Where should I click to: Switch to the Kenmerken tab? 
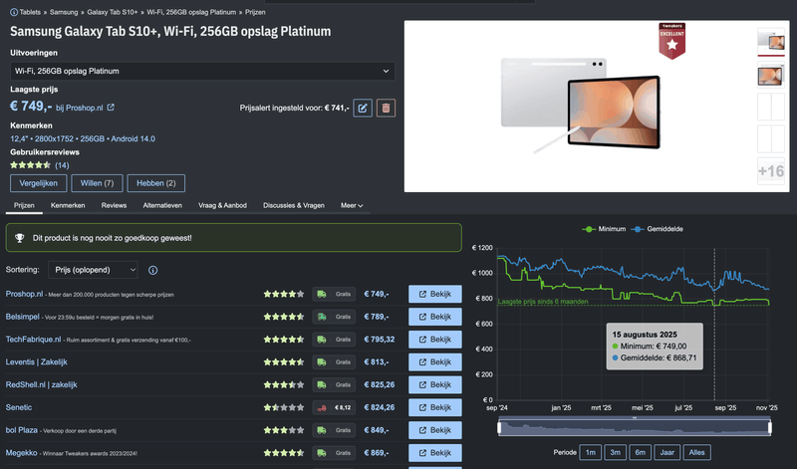coord(68,205)
